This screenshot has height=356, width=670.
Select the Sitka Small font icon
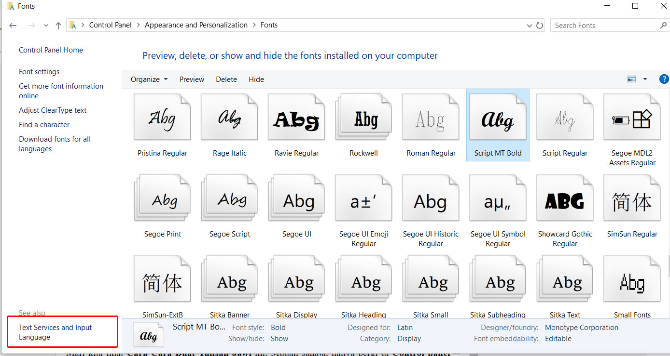(431, 279)
